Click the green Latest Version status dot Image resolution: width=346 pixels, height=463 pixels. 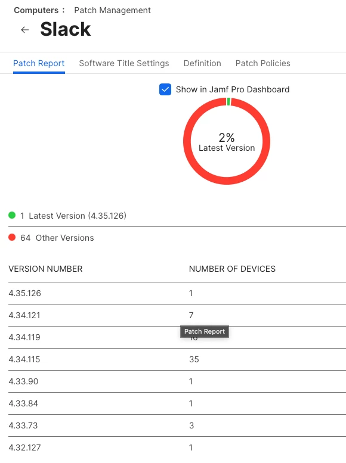click(12, 215)
